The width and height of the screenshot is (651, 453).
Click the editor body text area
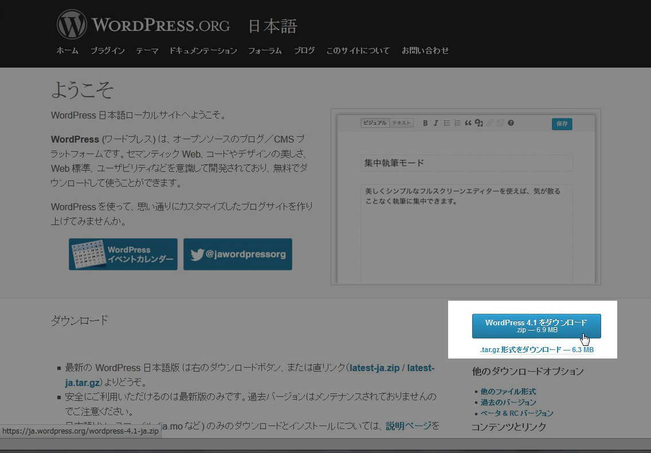(x=466, y=234)
